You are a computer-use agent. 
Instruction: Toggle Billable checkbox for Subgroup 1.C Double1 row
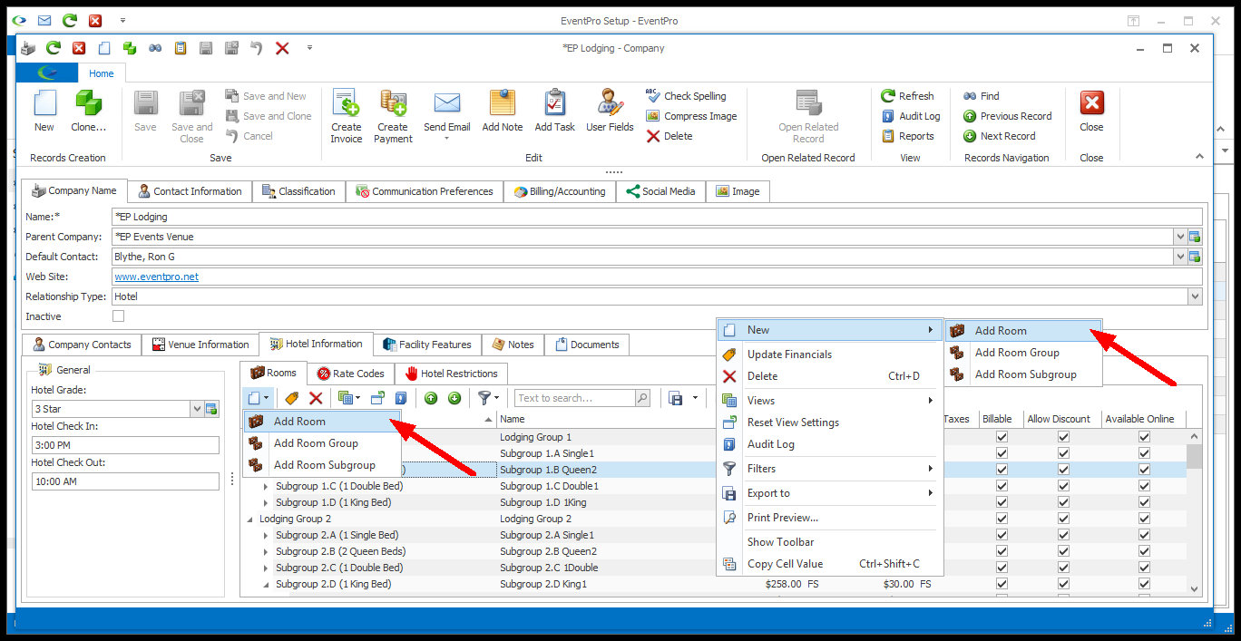[1002, 486]
